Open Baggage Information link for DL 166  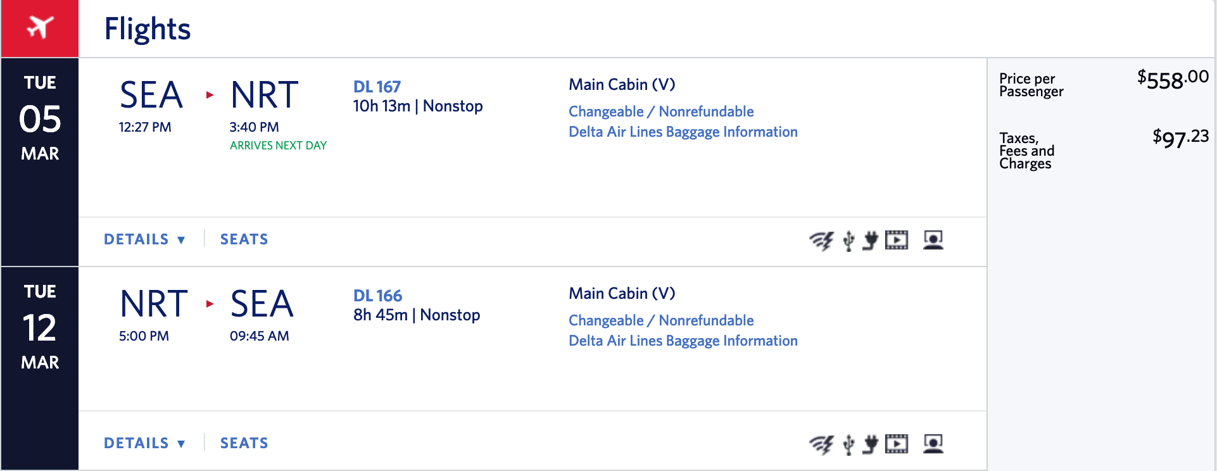[x=683, y=341]
